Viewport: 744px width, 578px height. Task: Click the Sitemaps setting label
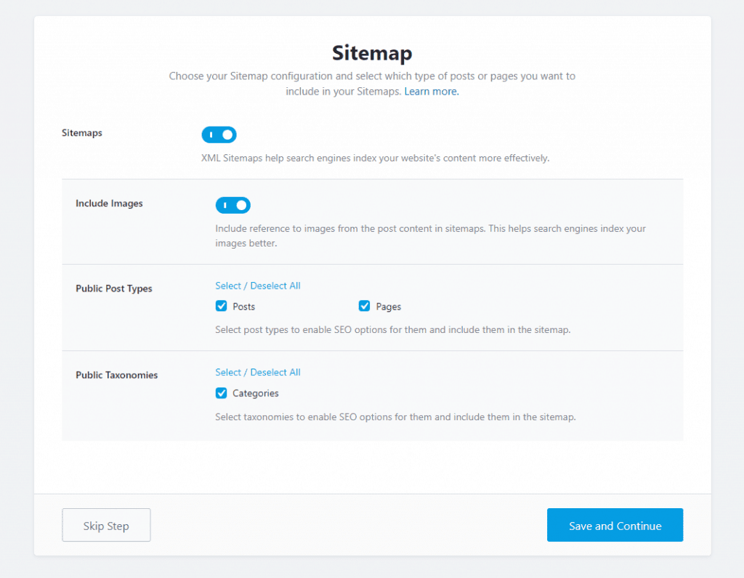82,134
